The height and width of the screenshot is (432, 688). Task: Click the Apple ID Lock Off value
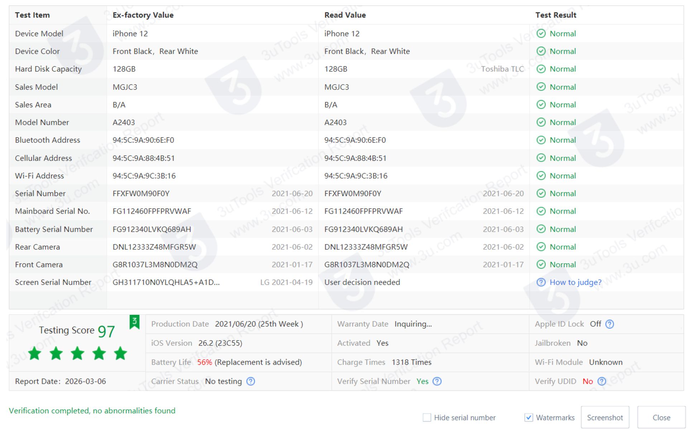tap(596, 324)
